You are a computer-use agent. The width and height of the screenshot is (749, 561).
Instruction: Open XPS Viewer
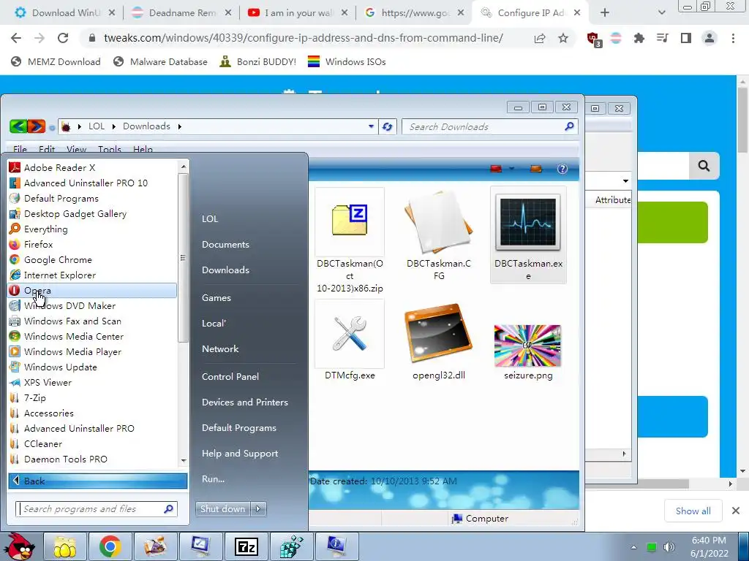click(92, 382)
